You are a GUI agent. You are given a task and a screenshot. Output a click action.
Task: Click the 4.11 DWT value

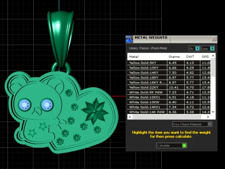tap(190, 102)
